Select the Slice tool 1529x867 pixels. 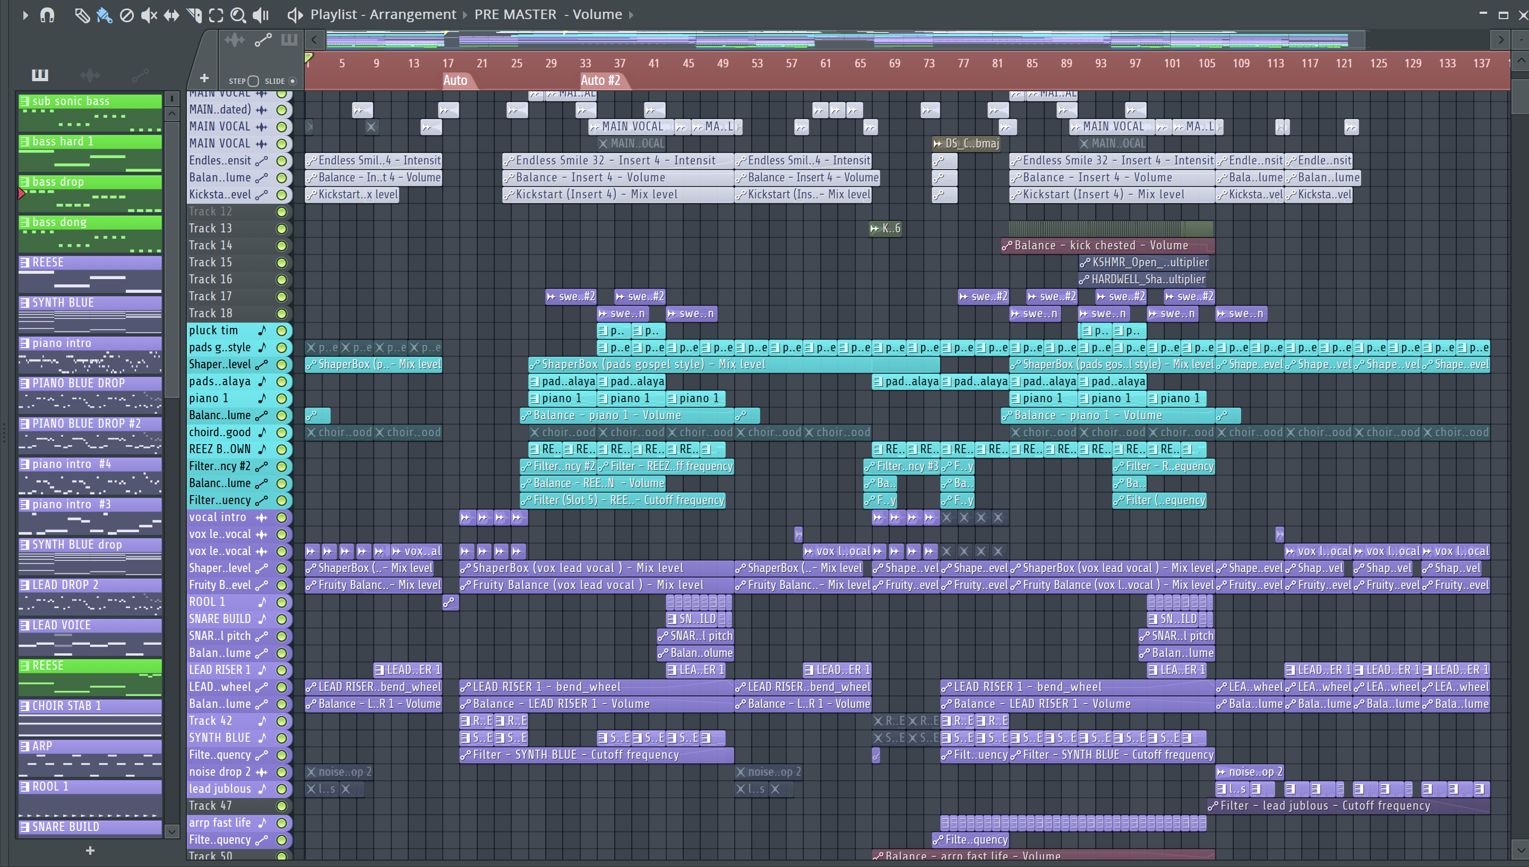194,15
